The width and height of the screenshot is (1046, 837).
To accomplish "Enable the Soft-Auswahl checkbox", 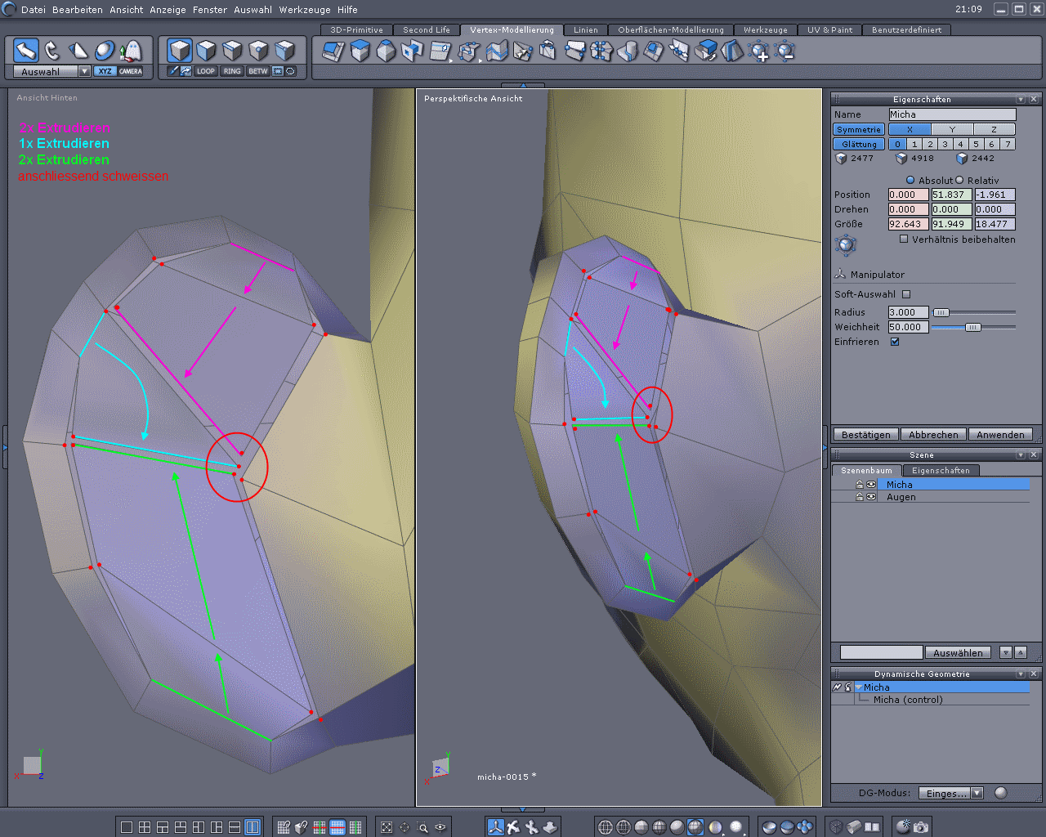I will (x=906, y=294).
